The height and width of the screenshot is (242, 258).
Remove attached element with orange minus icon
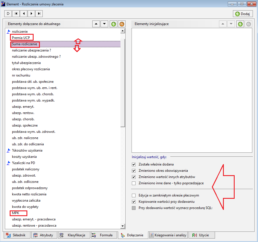pos(122,24)
